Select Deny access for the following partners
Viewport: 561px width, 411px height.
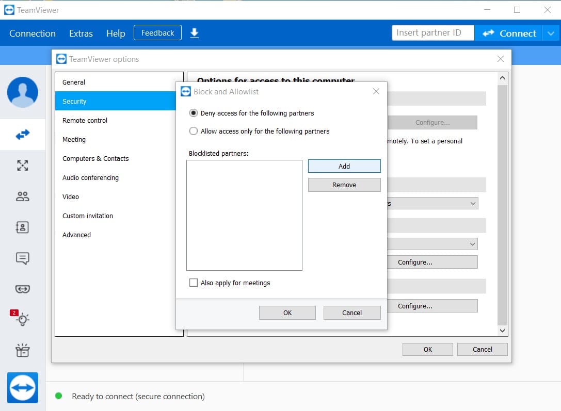(x=194, y=113)
